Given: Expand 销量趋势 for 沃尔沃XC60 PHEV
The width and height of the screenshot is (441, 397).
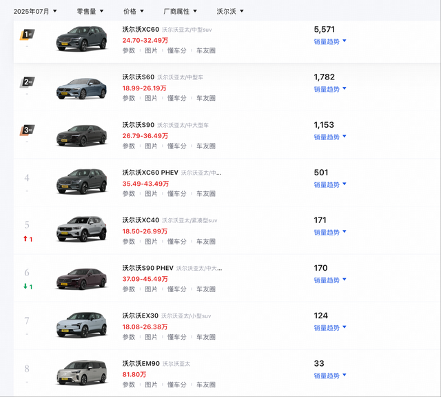Looking at the screenshot, I should point(330,185).
